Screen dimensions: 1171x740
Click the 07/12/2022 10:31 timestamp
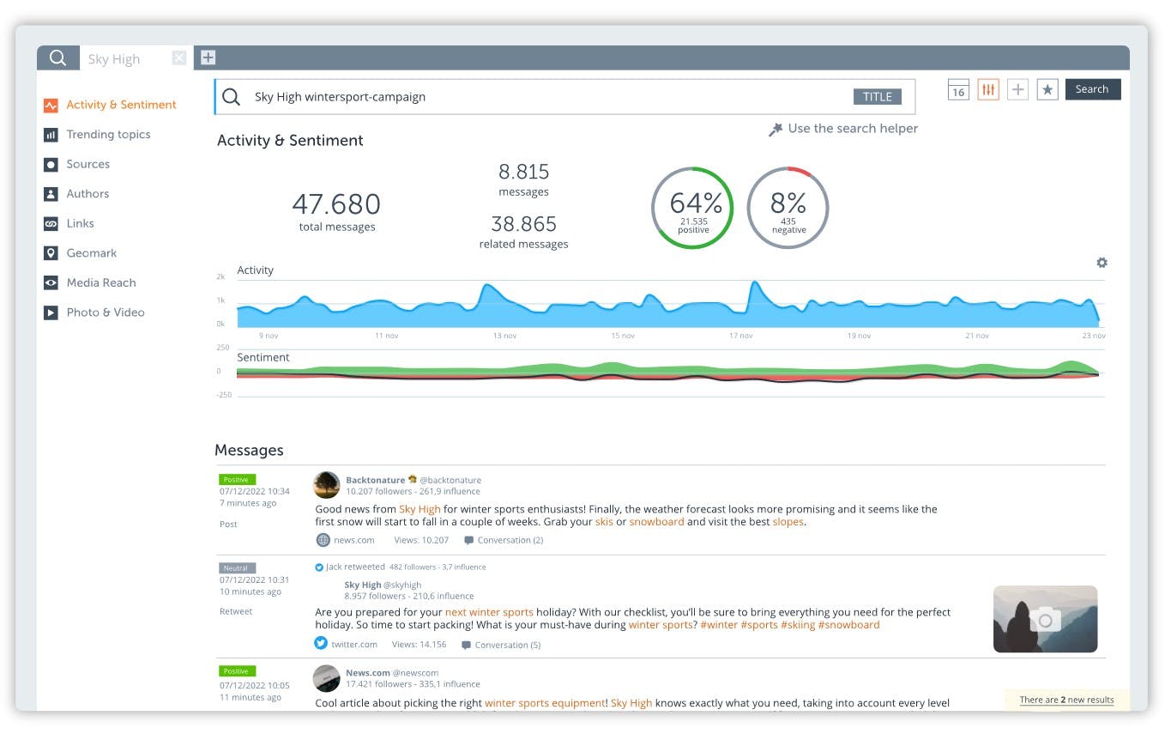click(254, 580)
